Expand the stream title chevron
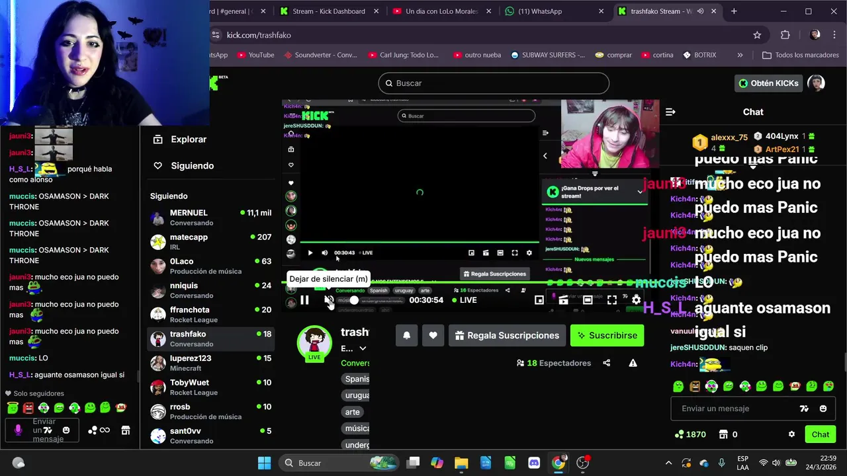The width and height of the screenshot is (847, 476). [x=363, y=348]
